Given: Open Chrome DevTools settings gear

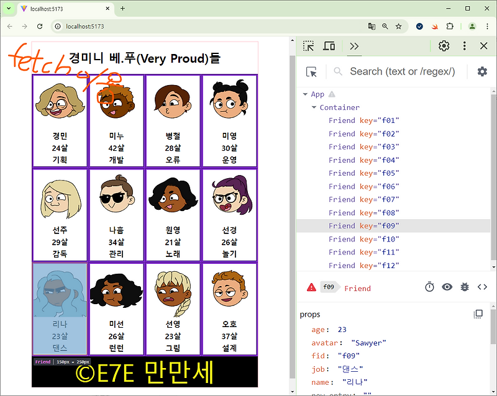Looking at the screenshot, I should pos(443,46).
